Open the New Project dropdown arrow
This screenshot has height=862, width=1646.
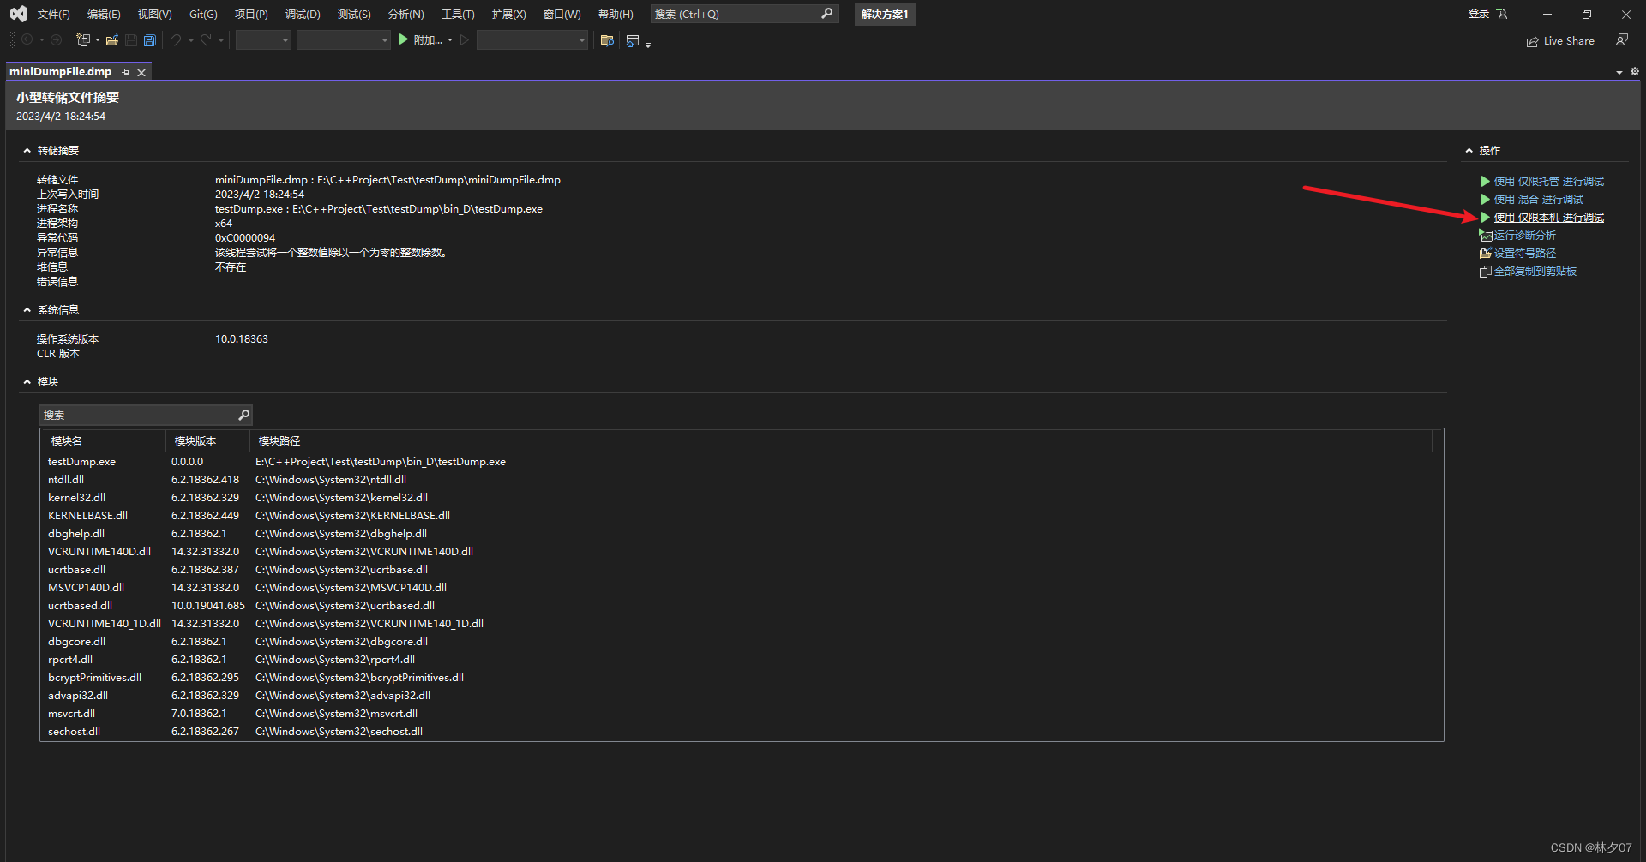tap(98, 40)
